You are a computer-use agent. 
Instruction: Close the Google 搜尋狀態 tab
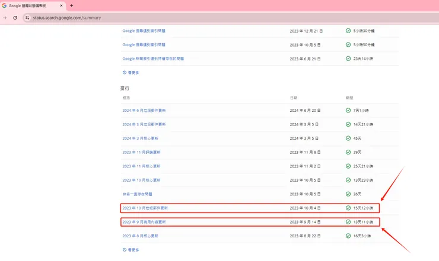[x=61, y=5]
